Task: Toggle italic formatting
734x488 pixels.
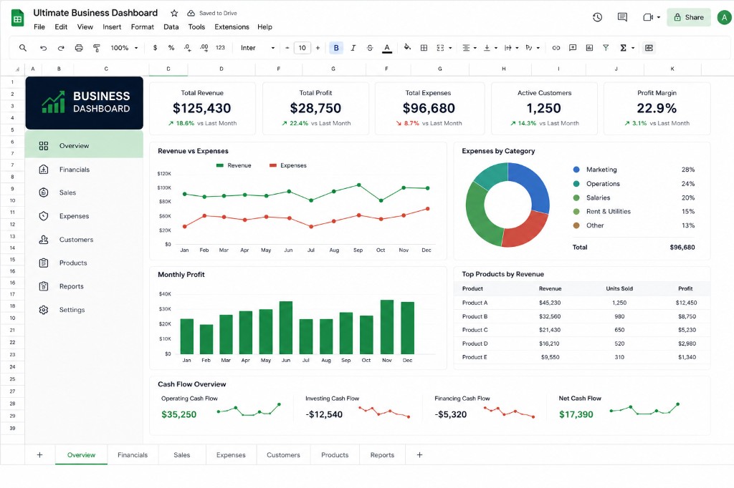Action: click(x=353, y=48)
